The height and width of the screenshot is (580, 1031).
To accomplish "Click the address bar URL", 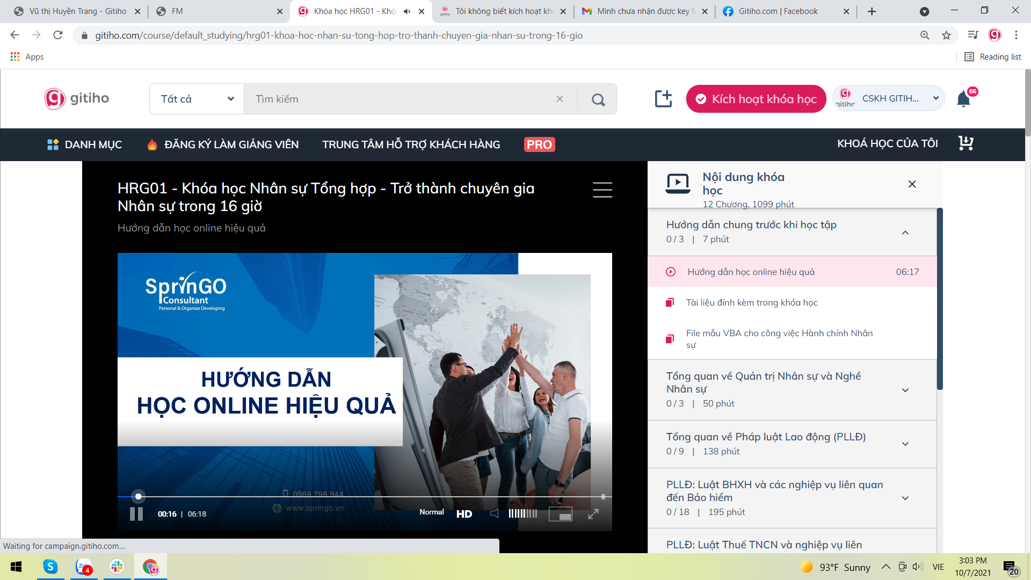I will (339, 35).
